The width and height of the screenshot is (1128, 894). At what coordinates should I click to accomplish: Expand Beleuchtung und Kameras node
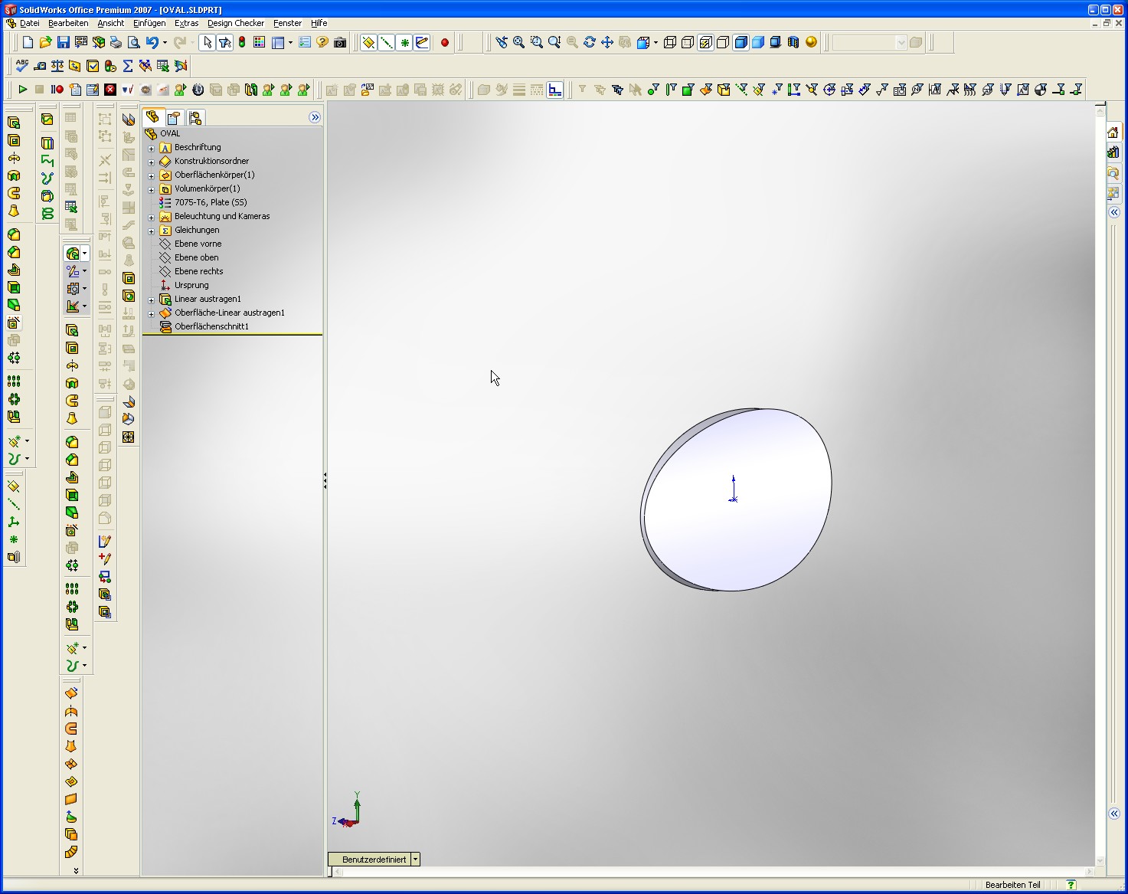[152, 217]
